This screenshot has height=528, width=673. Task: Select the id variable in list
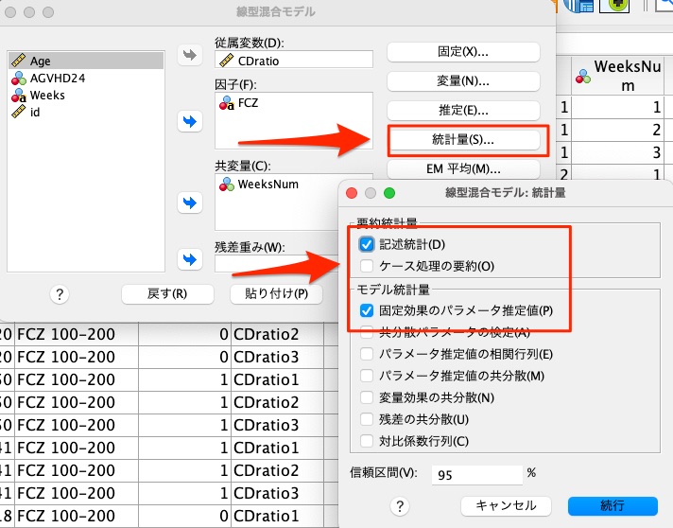click(35, 113)
